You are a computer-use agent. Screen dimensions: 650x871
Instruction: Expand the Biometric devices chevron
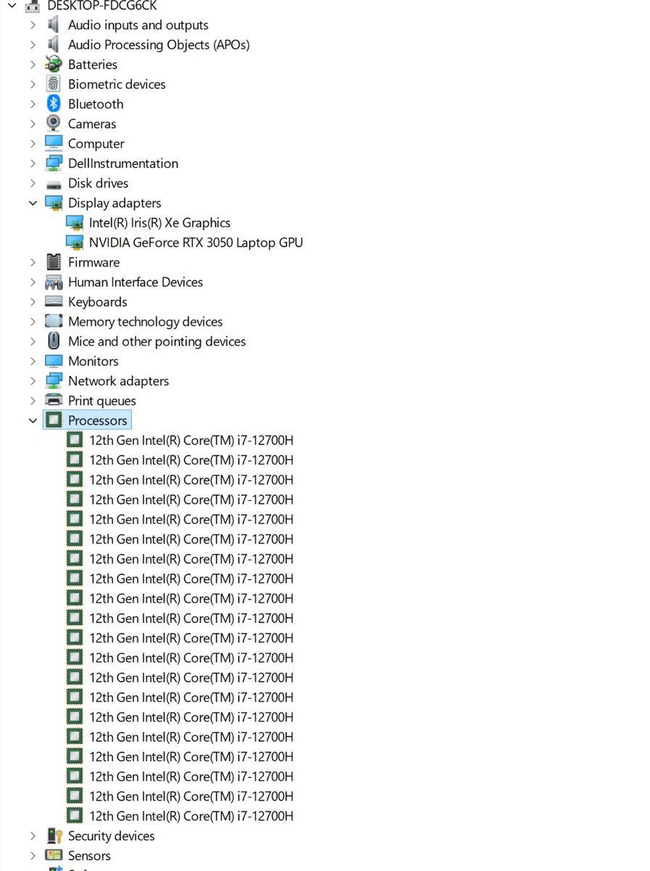click(x=33, y=84)
